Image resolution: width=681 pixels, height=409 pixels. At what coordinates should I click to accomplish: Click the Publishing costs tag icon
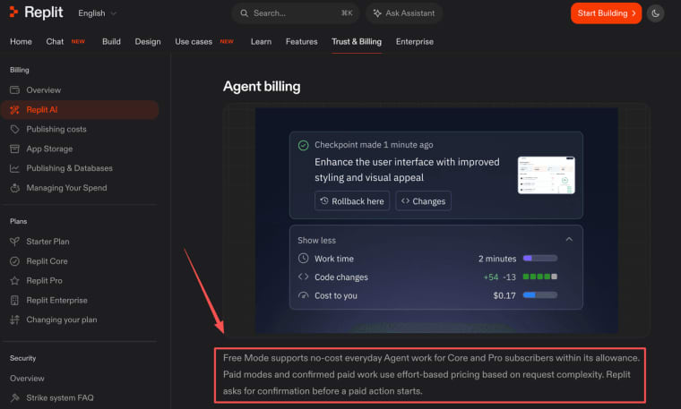pyautogui.click(x=14, y=129)
